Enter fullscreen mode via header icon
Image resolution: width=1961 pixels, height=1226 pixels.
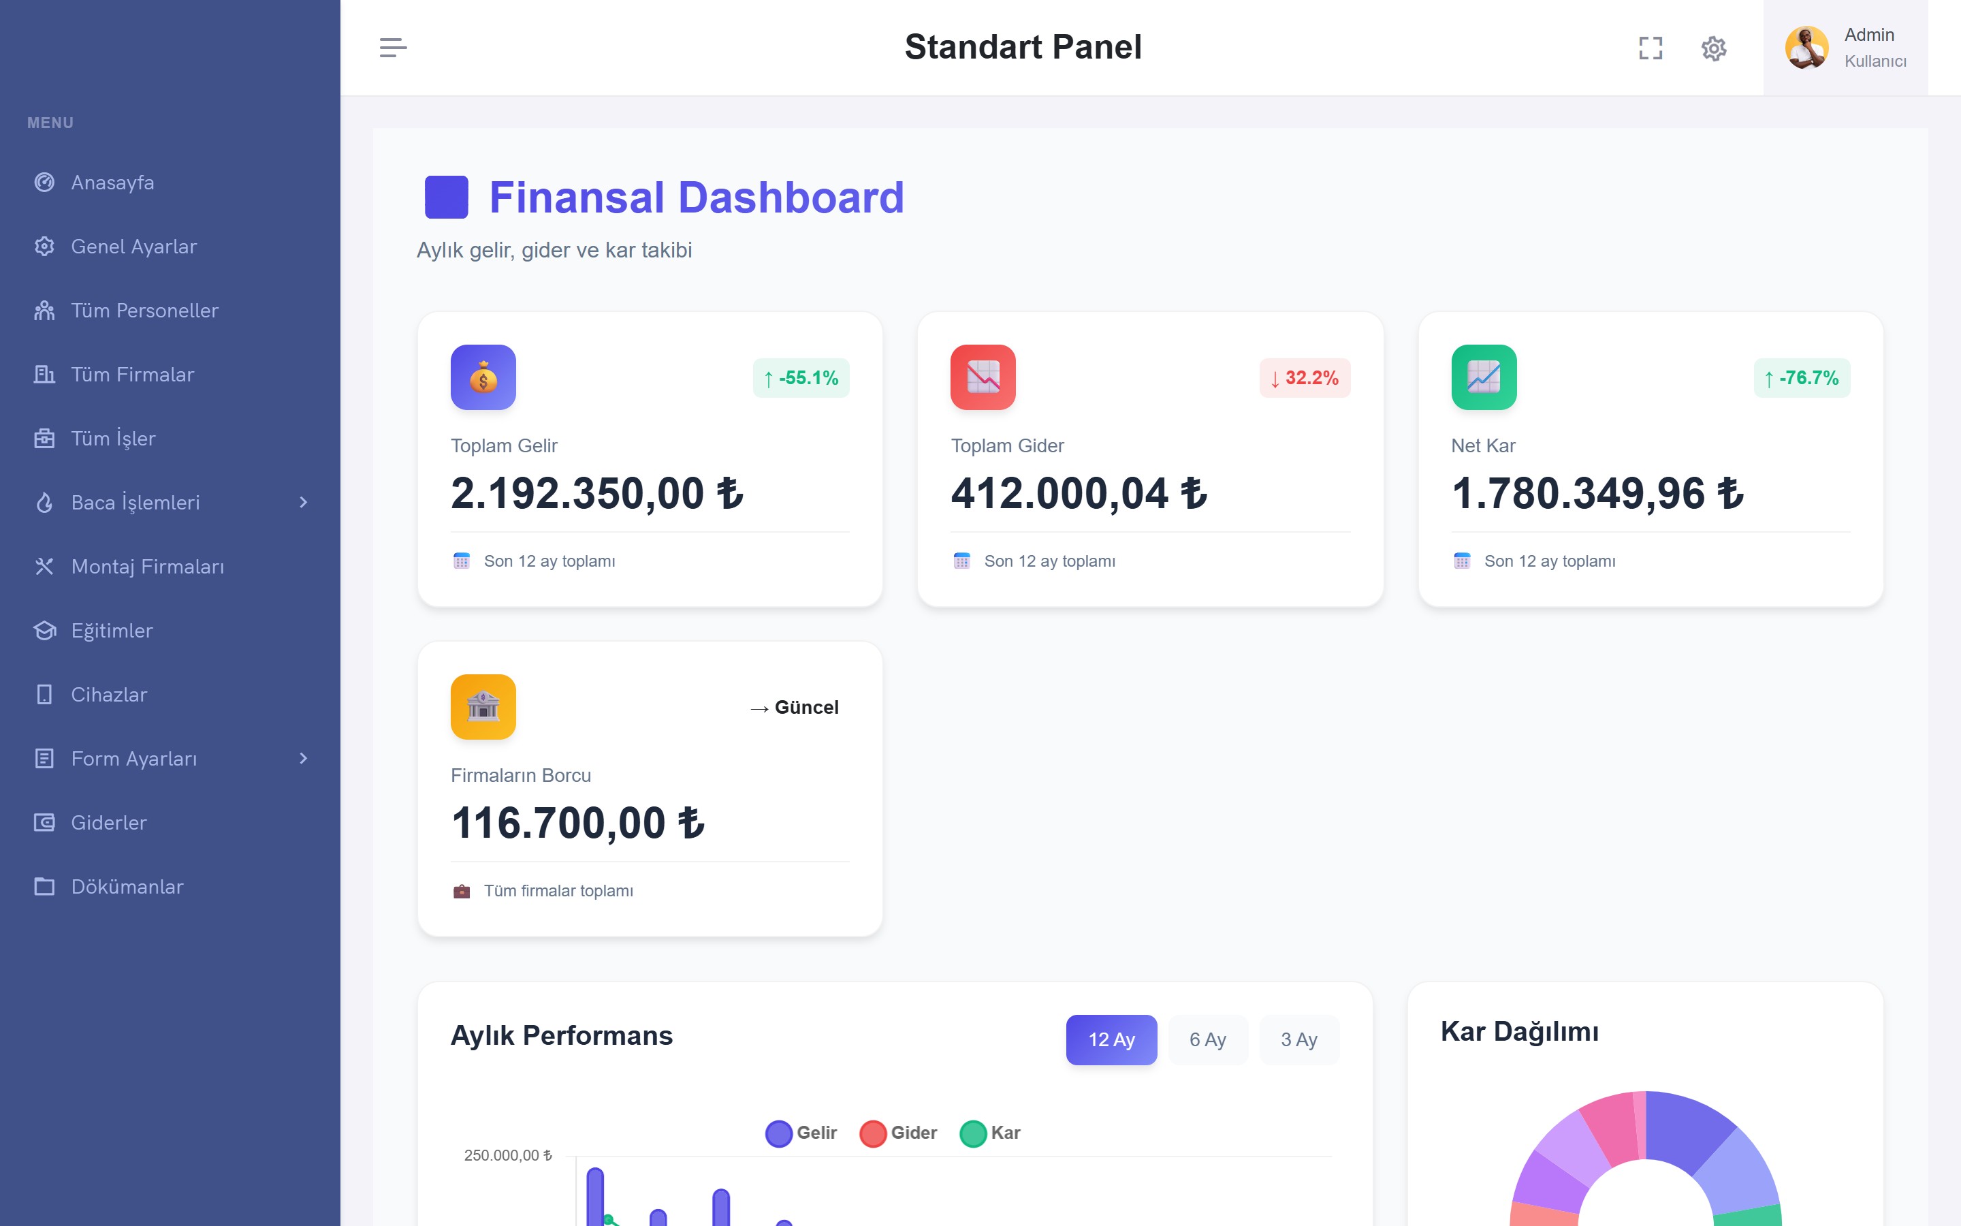click(x=1650, y=48)
